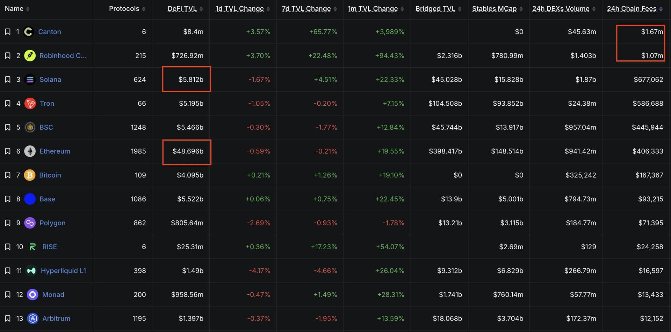Click the Hyperliquid L1 logo icon

31,271
